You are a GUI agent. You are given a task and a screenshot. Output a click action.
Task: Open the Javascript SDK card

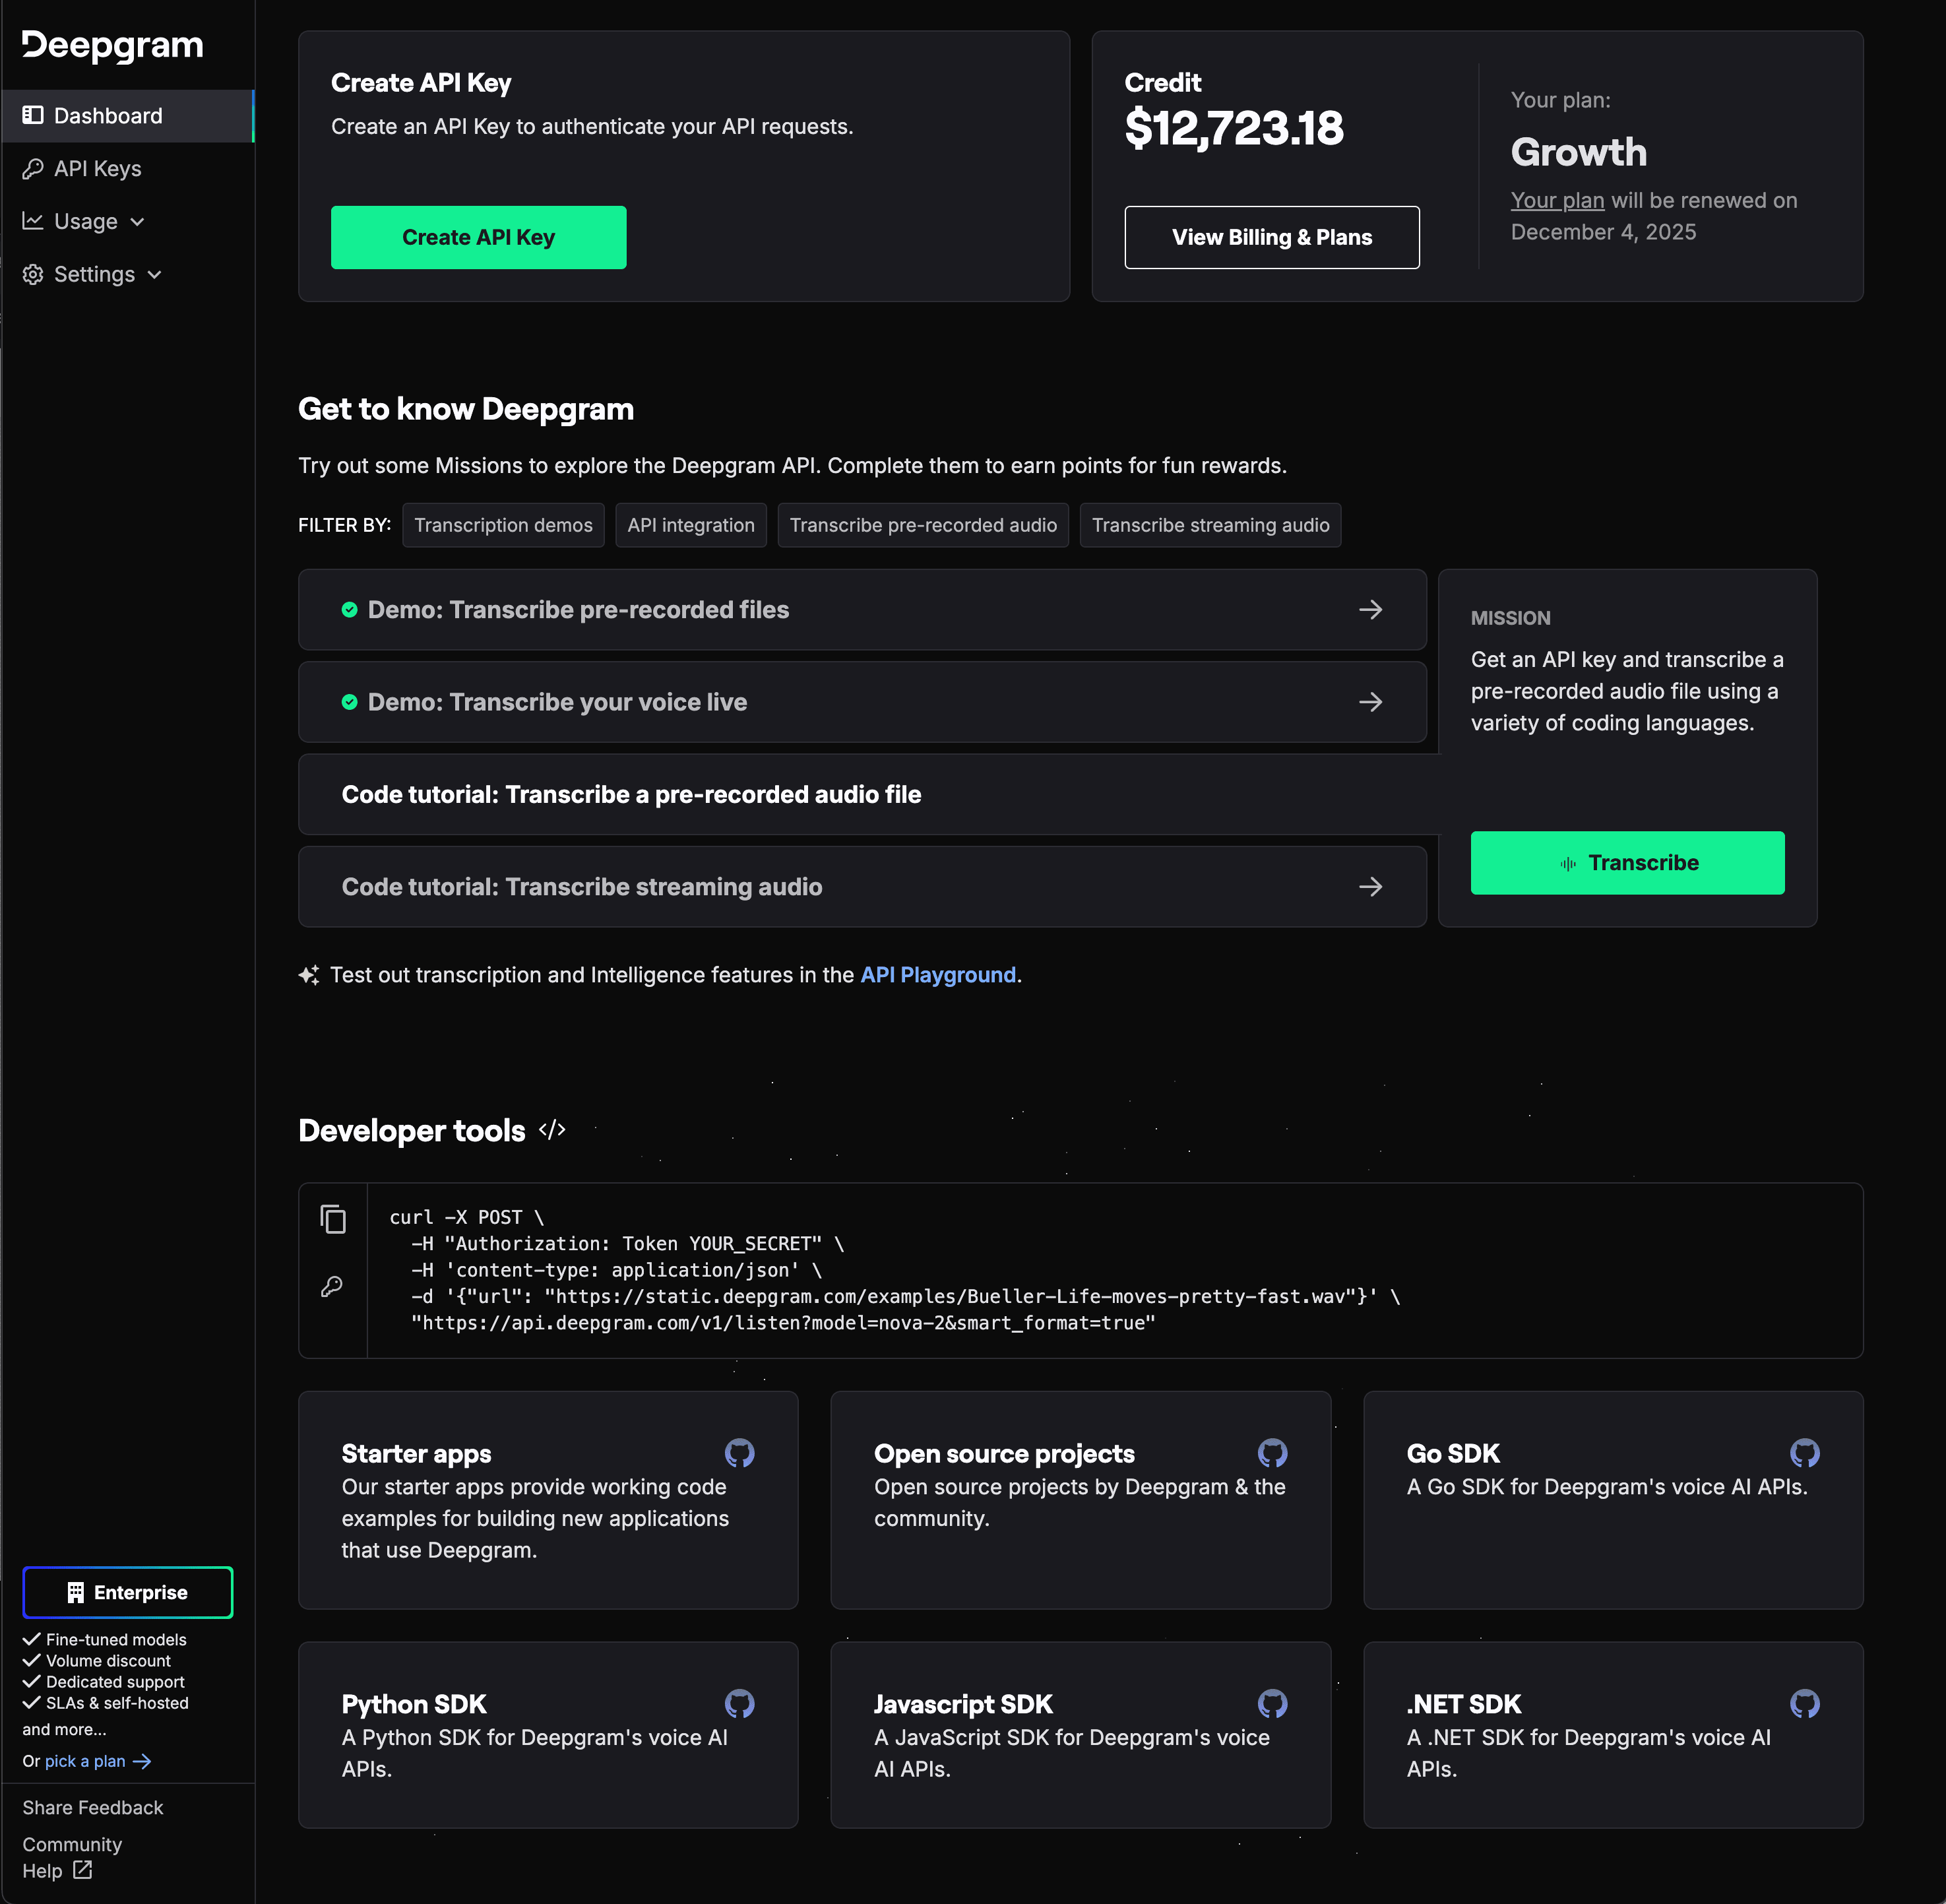(x=1080, y=1735)
